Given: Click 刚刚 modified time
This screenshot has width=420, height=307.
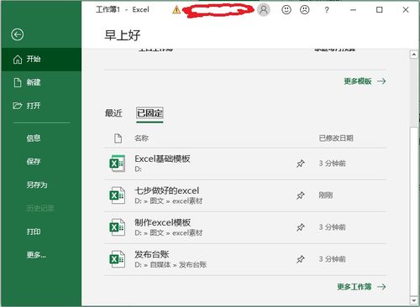Looking at the screenshot, I should 326,195.
